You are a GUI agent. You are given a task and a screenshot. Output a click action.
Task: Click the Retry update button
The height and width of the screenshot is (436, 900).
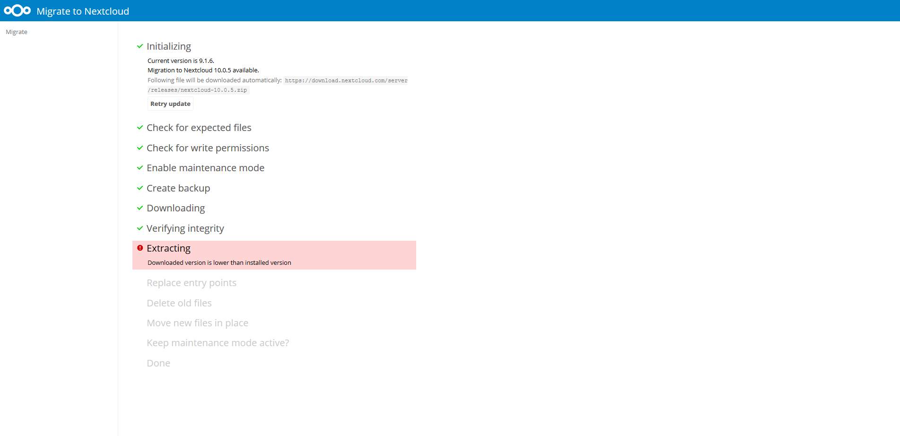(x=170, y=104)
